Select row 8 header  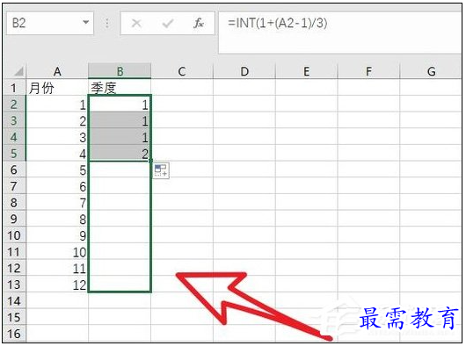[x=14, y=202]
